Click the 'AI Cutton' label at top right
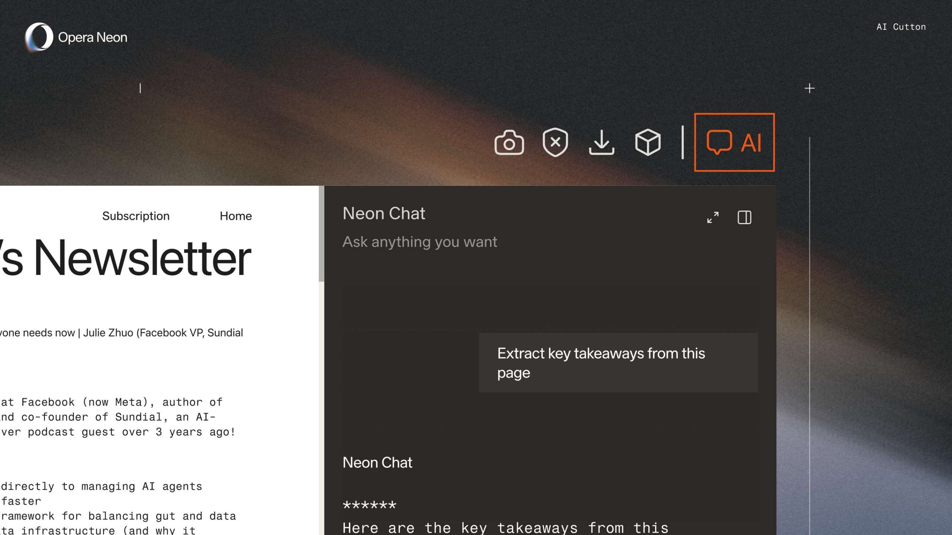Screen dimensions: 952x535 [x=901, y=27]
